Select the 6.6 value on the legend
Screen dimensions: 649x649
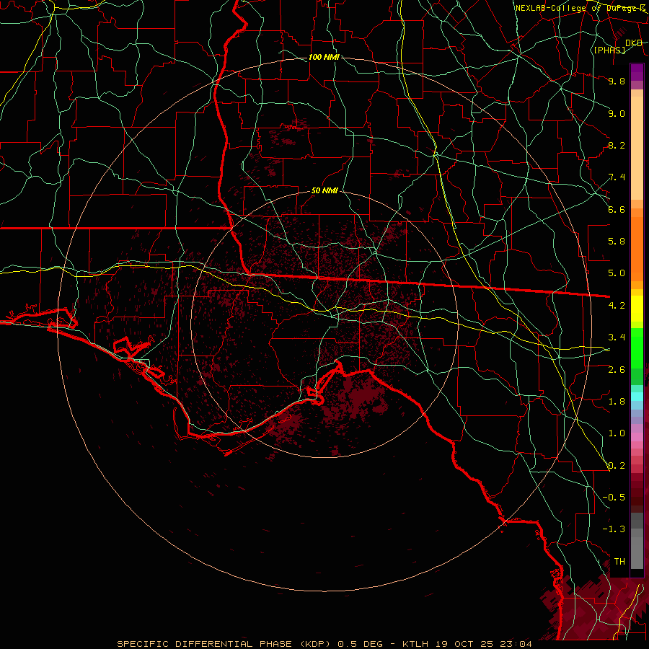click(x=617, y=209)
